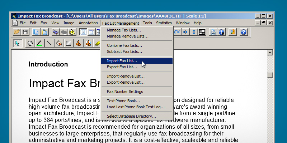Click the flip horizontal arrows icon
This screenshot has width=287, height=143.
pos(185,32)
